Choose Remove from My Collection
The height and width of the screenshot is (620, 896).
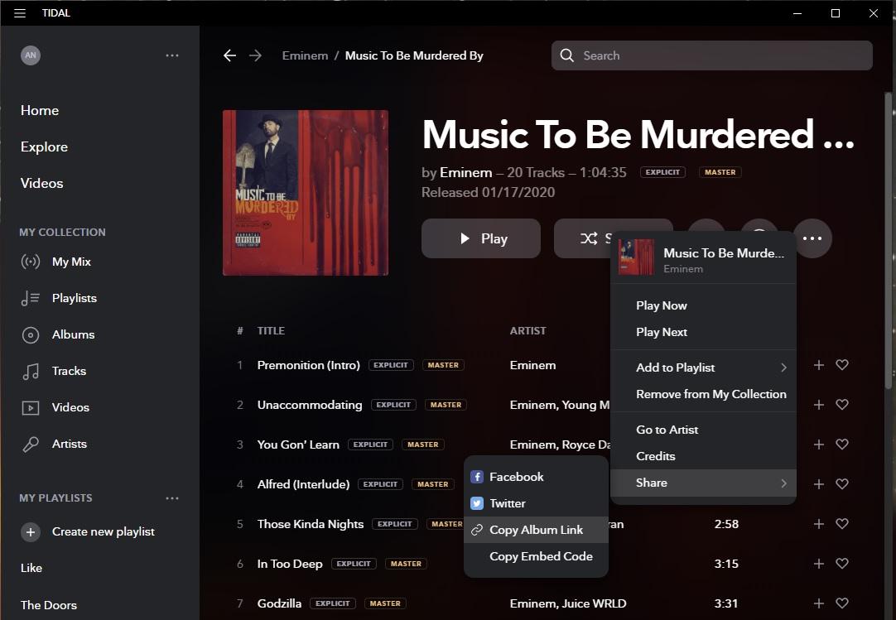[711, 394]
